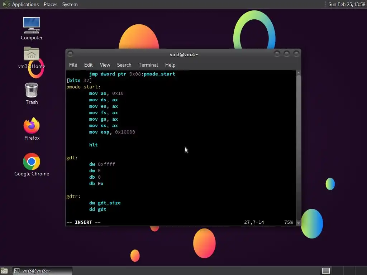
Task: Minimize the terminal window
Action: coord(277,54)
